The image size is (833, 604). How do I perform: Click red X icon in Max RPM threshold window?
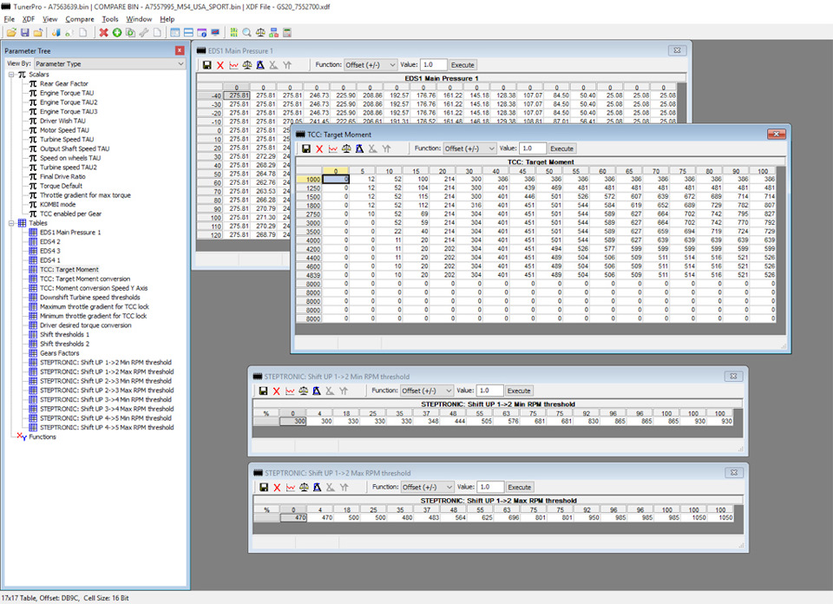coord(277,488)
